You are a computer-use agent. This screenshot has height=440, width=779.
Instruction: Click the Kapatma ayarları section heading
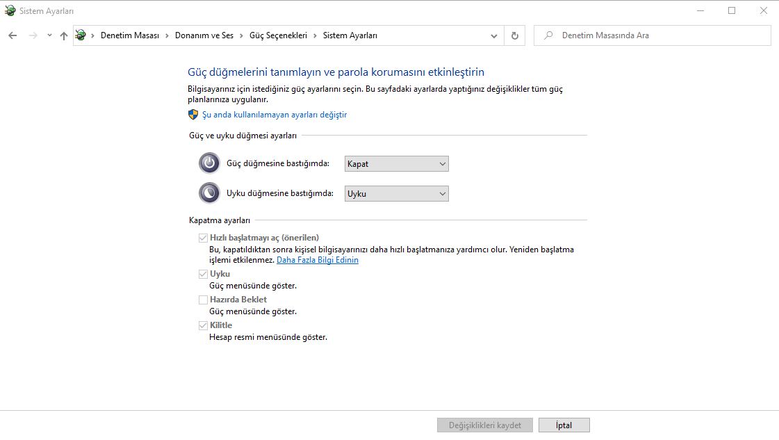220,220
